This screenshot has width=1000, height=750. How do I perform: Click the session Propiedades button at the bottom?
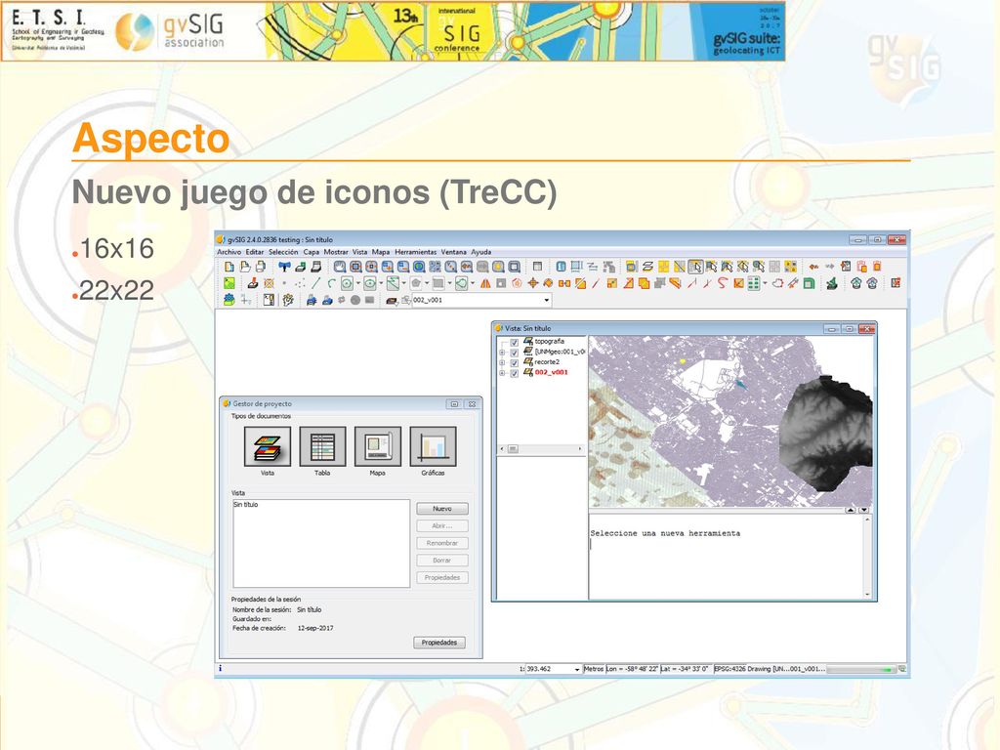[439, 643]
